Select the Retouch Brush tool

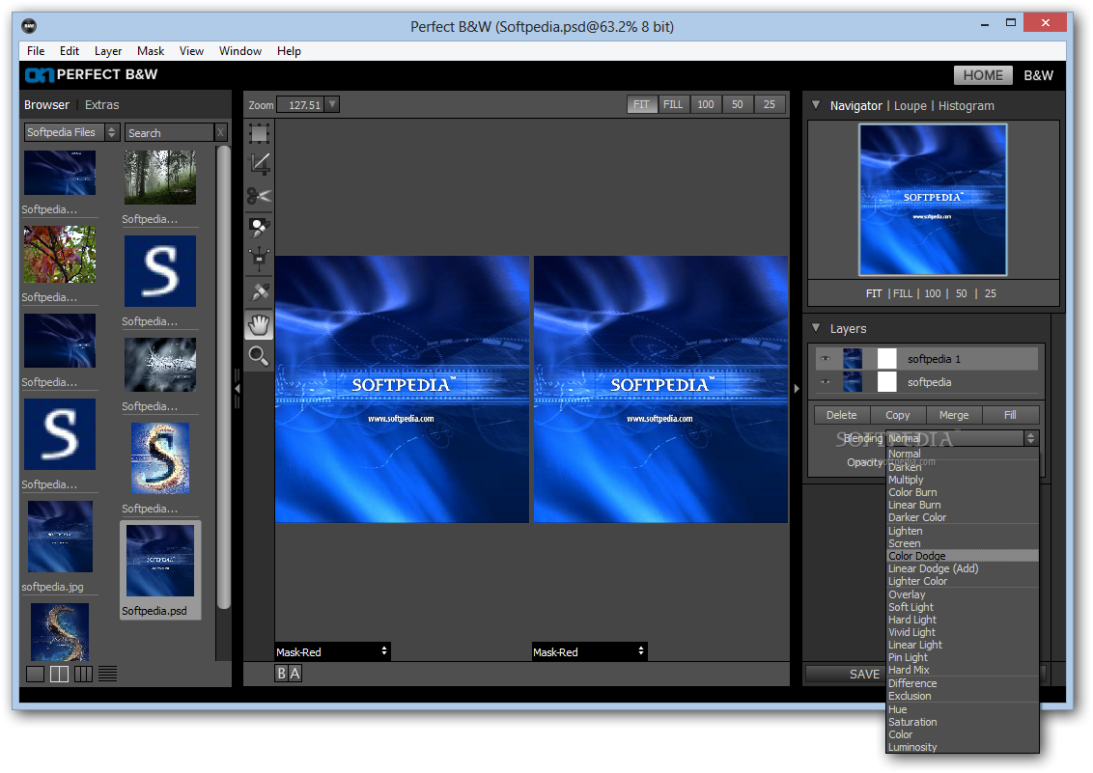(x=259, y=291)
